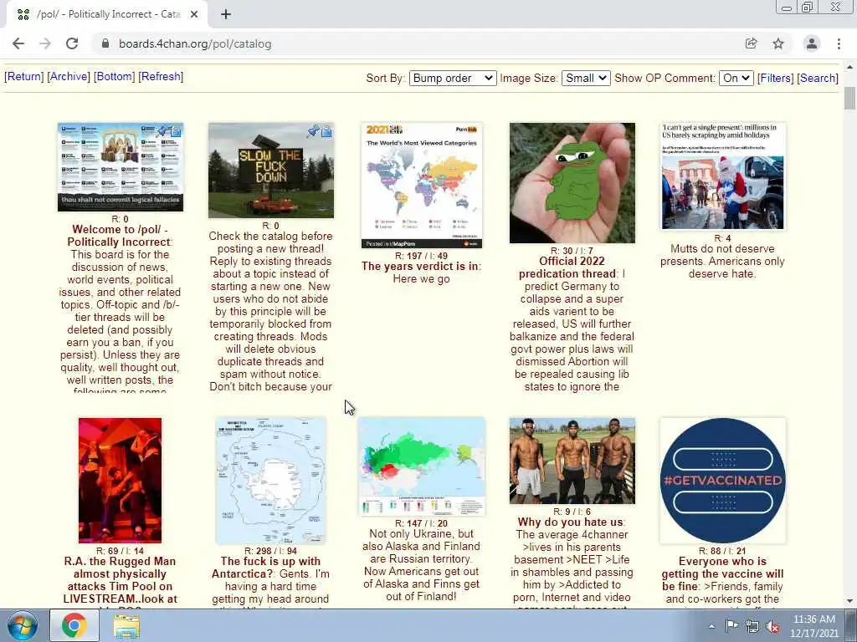857x642 pixels.
Task: Show hidden tray icons arrow
Action: point(711,626)
